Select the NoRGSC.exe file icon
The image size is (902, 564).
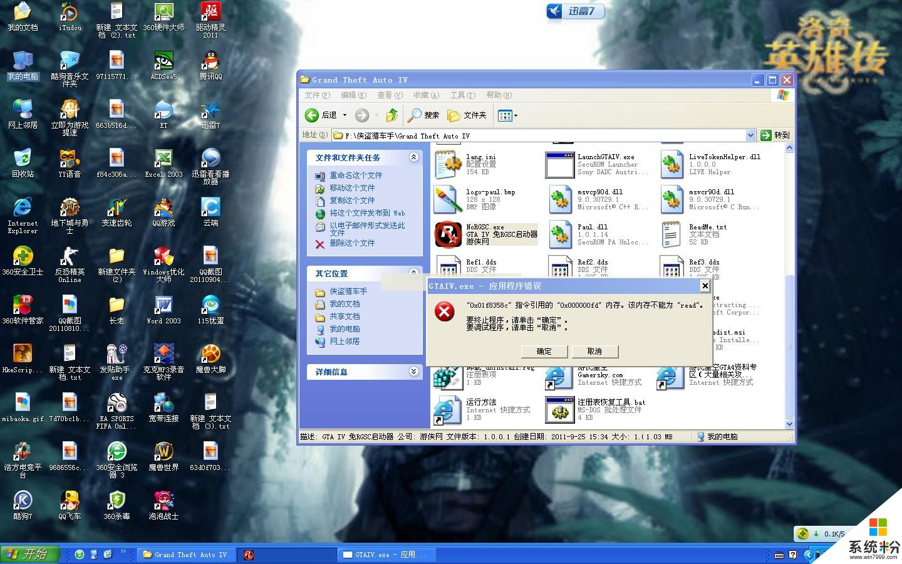(x=448, y=234)
